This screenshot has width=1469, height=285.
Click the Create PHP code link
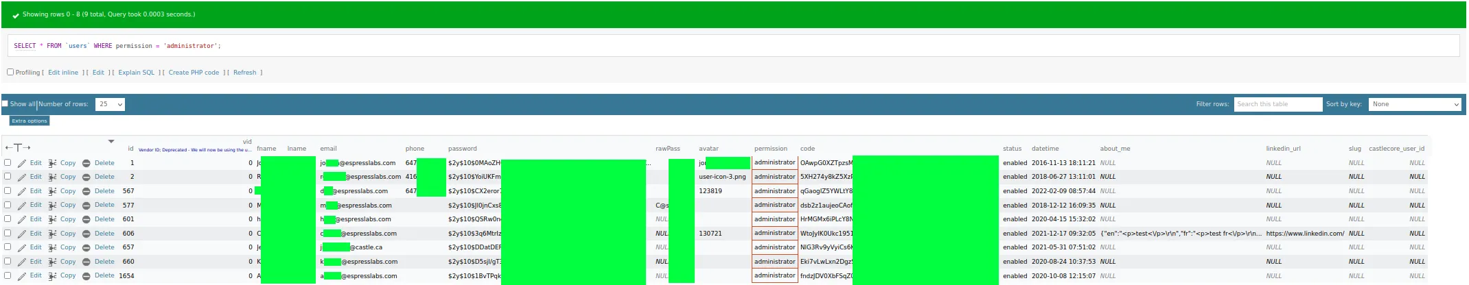pyautogui.click(x=194, y=73)
